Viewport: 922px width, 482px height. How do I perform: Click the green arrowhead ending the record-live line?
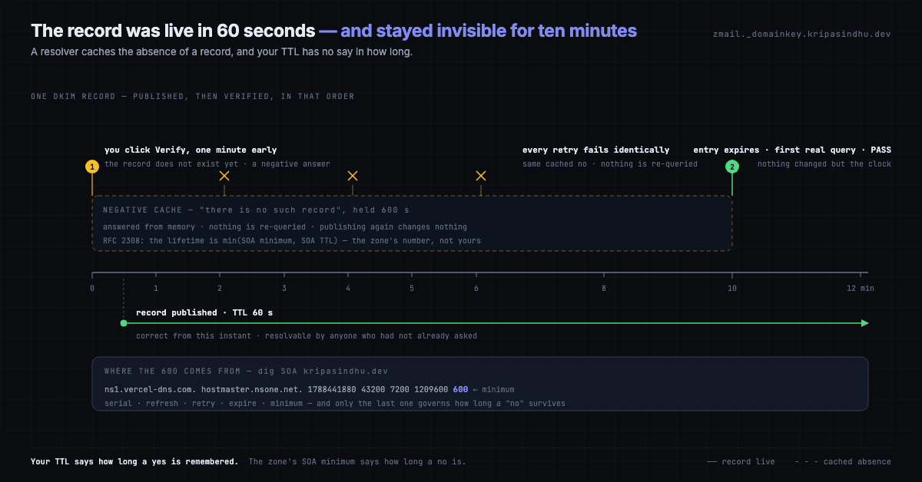(864, 323)
